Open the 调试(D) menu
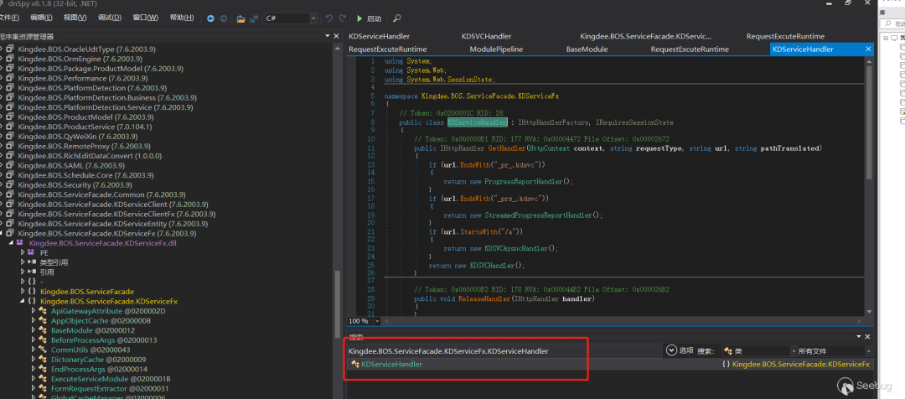905x399 pixels. point(109,18)
